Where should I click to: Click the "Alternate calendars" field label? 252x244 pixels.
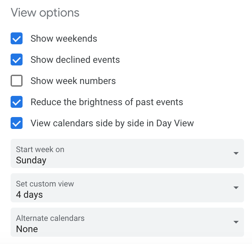pos(50,218)
